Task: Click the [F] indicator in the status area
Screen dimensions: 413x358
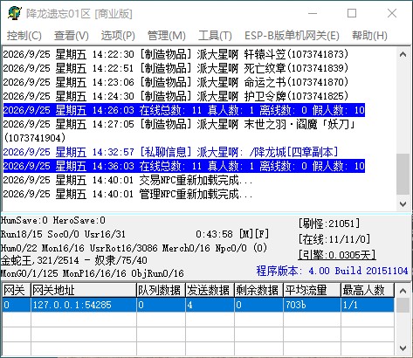Action: pos(262,234)
